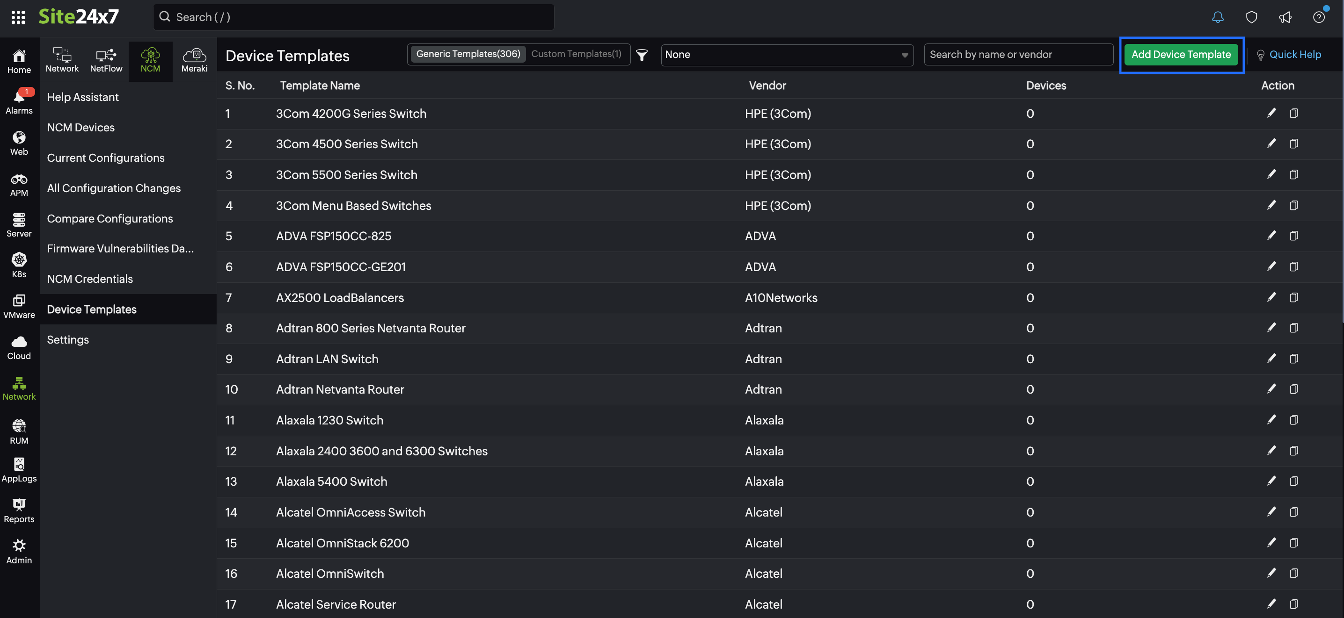Click the Add Device Template button

[x=1181, y=55]
